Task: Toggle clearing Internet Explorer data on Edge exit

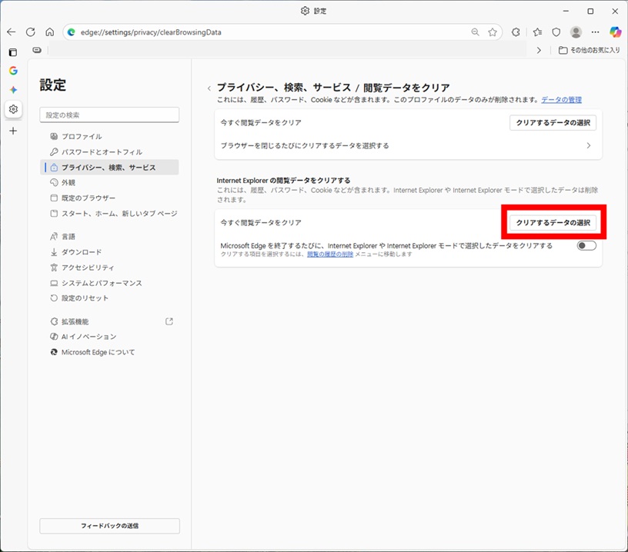Action: 586,246
